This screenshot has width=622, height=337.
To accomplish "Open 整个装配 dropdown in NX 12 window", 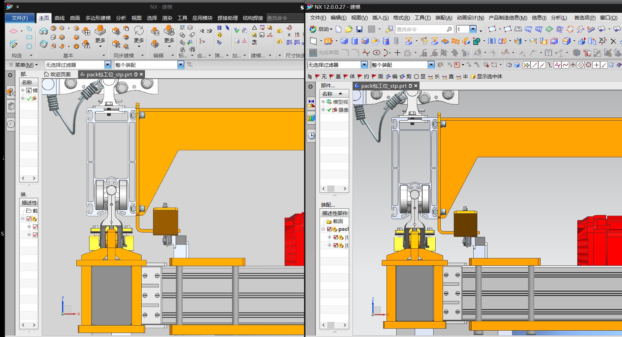I will pyautogui.click(x=431, y=65).
